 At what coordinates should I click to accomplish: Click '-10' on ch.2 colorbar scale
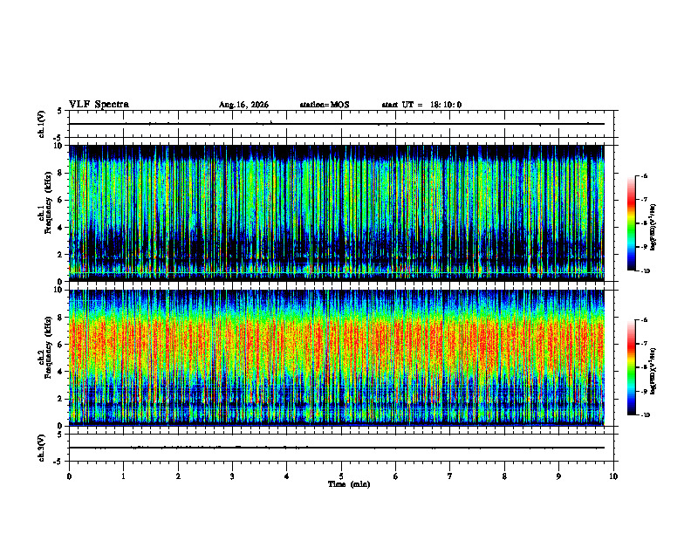coord(645,415)
